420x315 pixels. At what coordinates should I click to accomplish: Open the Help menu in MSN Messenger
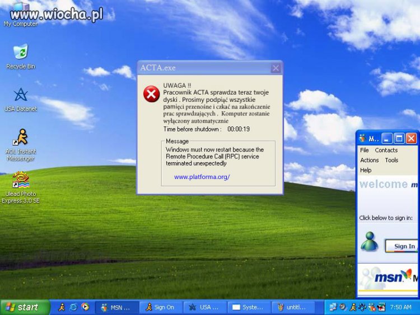[366, 170]
